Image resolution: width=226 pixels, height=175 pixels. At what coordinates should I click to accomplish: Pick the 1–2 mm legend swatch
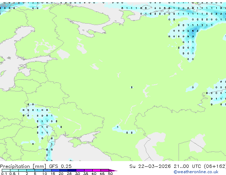(x=22, y=170)
